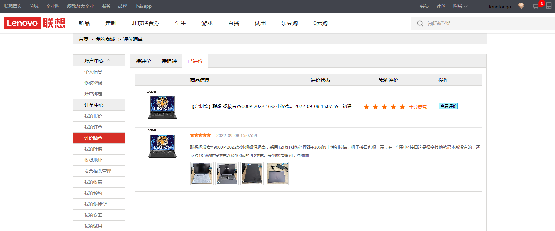Open 新品 in main navigation
The width and height of the screenshot is (555, 231).
pos(84,23)
